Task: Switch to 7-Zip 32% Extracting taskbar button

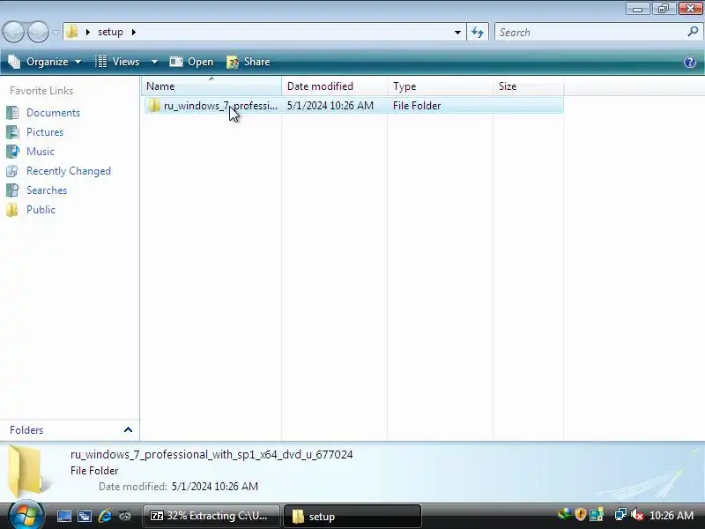Action: [x=211, y=516]
